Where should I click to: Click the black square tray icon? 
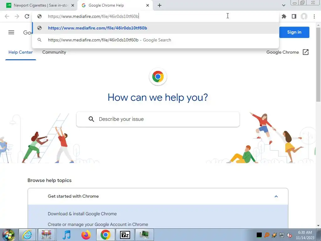coord(259,235)
